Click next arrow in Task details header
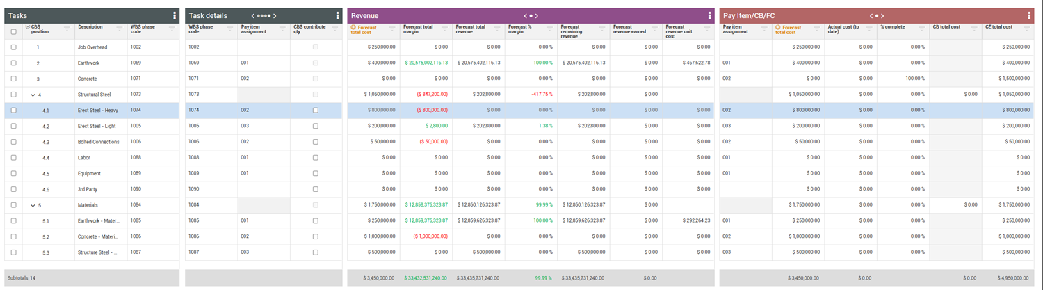This screenshot has width=1043, height=290. 275,15
